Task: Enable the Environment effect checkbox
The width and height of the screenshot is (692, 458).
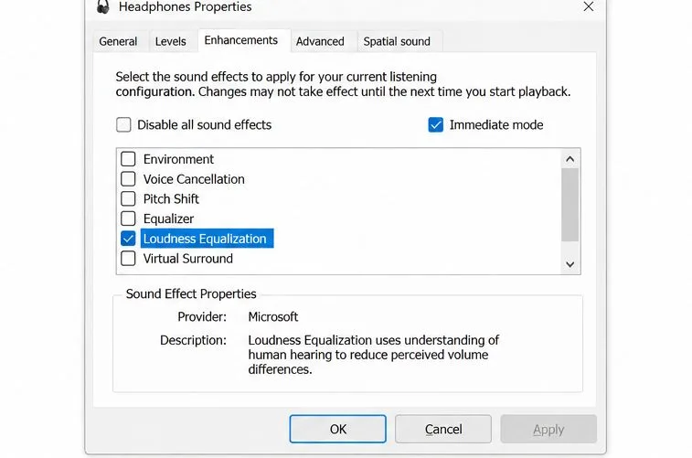Action: click(x=128, y=159)
